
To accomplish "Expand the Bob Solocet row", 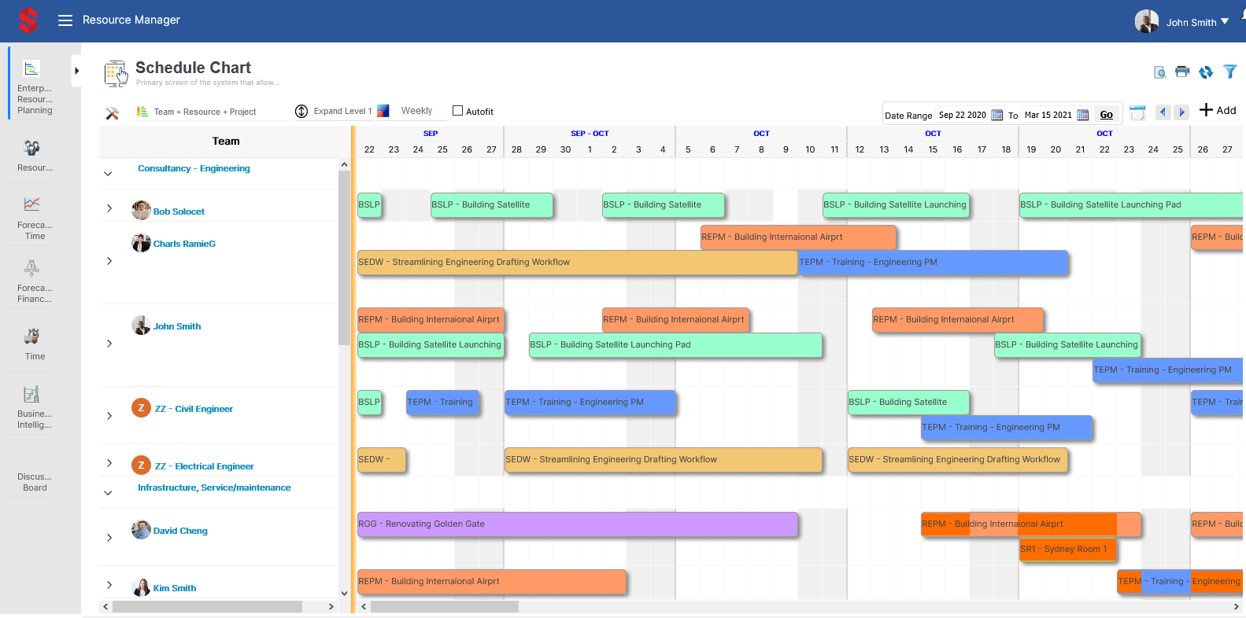I will (109, 208).
